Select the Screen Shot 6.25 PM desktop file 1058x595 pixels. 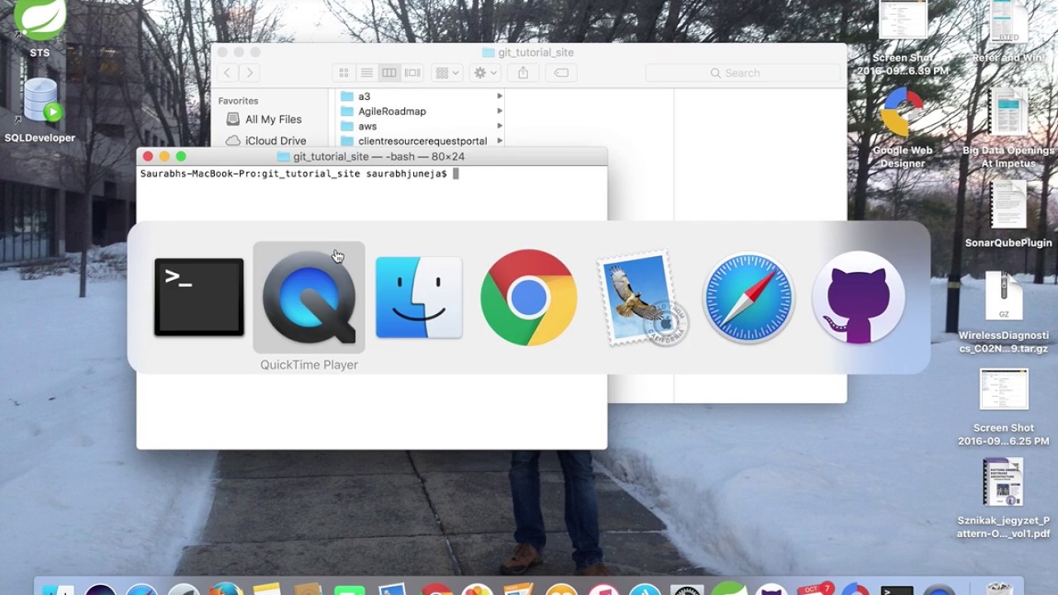click(1003, 407)
